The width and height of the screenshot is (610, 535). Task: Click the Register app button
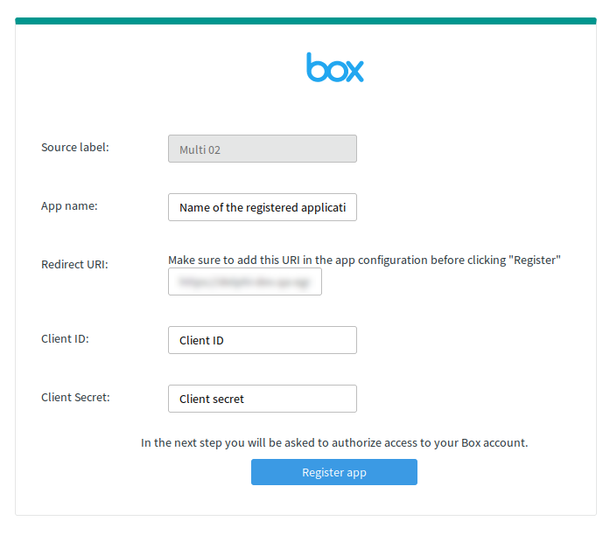tap(334, 472)
